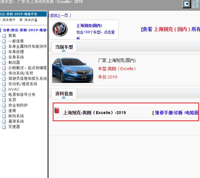This screenshot has width=200, height=178.
Task: Open 车身金属构件和装饰件 item
Action: [28, 46]
